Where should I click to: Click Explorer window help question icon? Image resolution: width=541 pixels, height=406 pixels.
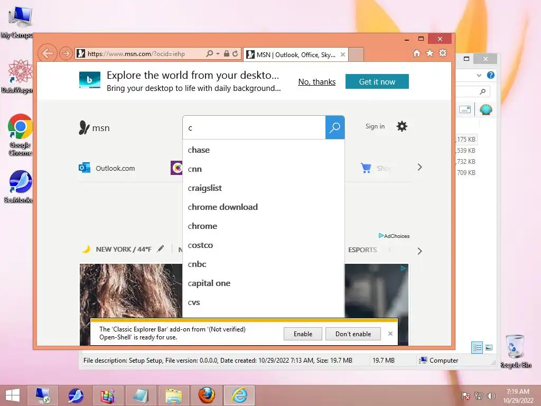point(491,75)
